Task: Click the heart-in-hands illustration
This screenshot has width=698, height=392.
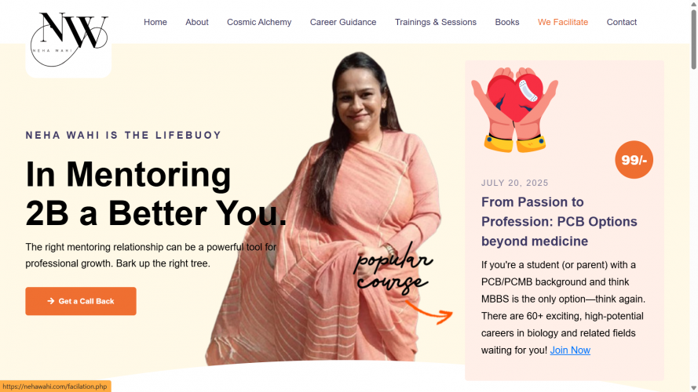Action: pyautogui.click(x=514, y=110)
